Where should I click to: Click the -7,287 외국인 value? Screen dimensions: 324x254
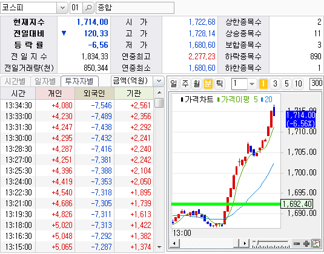pyautogui.click(x=101, y=247)
